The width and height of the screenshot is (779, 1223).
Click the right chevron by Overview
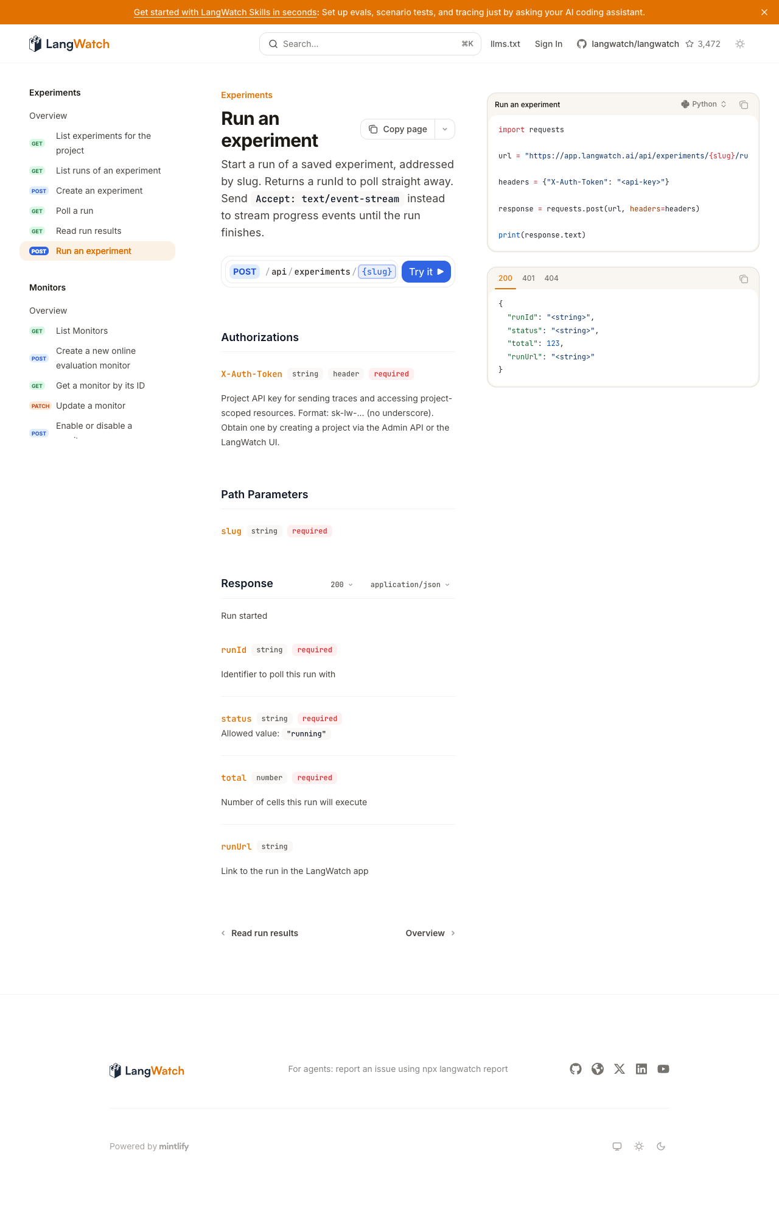[x=453, y=933]
